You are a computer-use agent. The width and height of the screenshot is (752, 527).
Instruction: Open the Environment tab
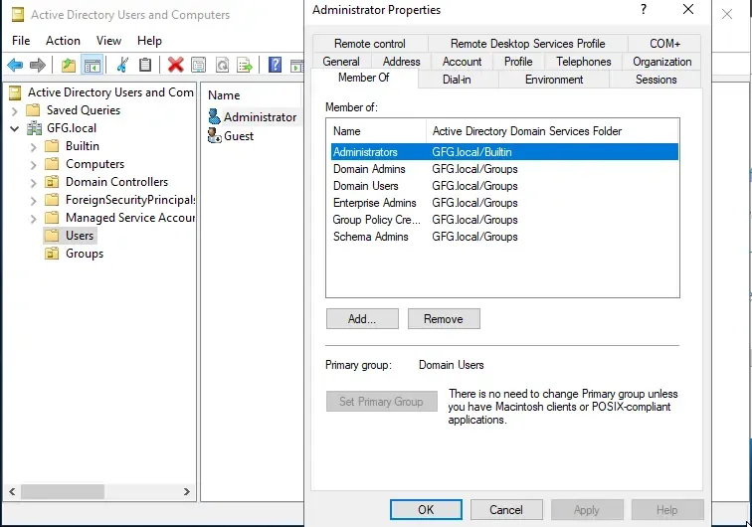554,80
